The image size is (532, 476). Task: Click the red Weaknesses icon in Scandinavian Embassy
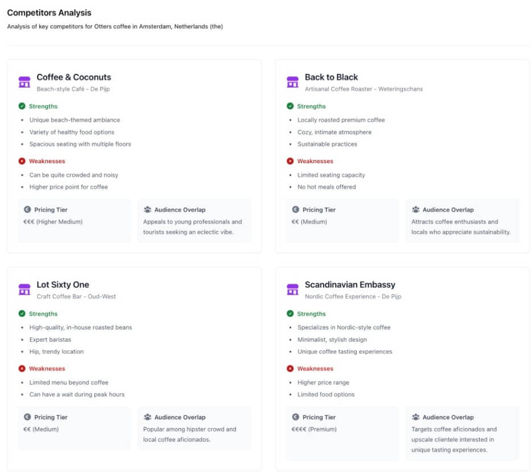click(x=290, y=369)
